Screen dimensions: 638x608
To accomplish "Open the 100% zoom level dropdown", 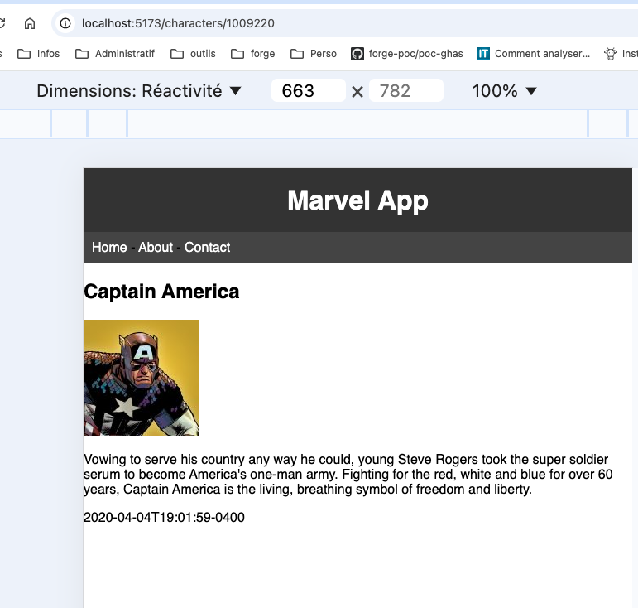I will click(x=505, y=91).
